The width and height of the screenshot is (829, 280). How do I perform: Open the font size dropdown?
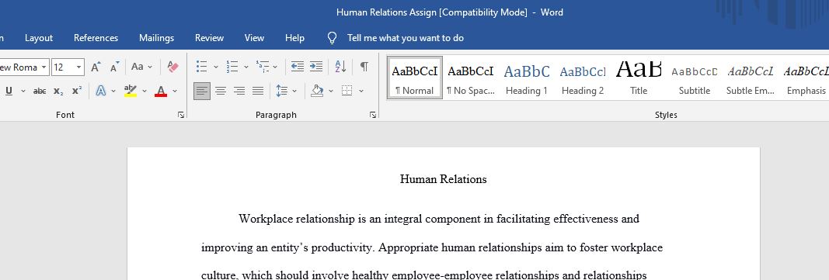(x=78, y=67)
